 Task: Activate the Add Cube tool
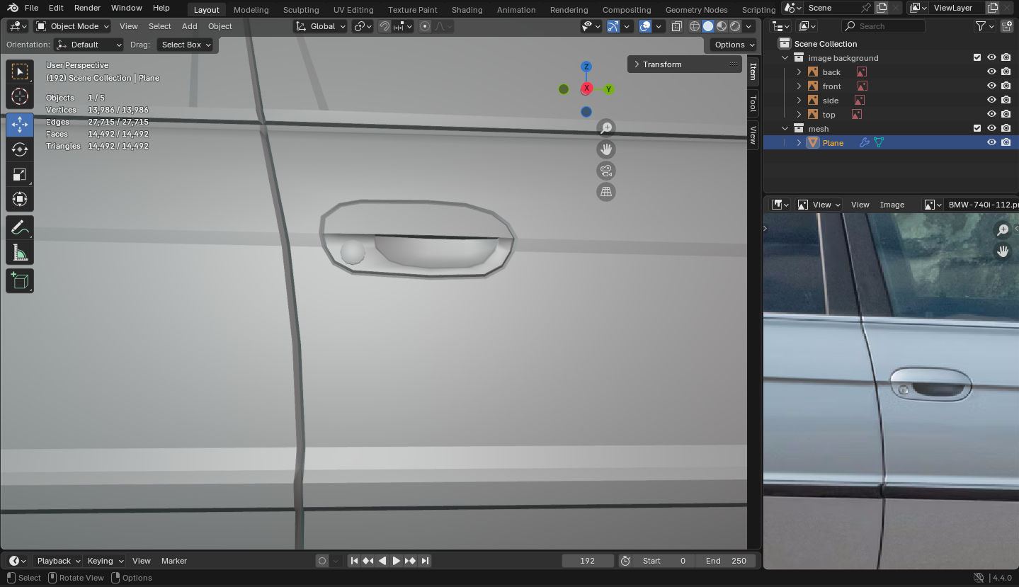pos(20,281)
